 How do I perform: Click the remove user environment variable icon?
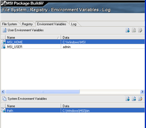tap(134, 30)
